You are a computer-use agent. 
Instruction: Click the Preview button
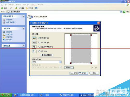[69, 68]
